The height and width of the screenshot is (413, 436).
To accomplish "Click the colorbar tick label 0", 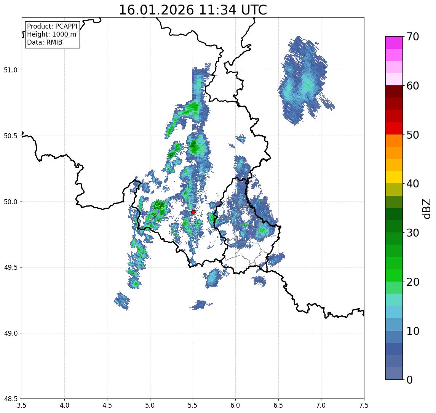I will pyautogui.click(x=410, y=379).
